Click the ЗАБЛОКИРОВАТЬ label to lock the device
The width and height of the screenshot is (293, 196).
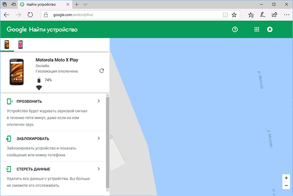(x=33, y=138)
